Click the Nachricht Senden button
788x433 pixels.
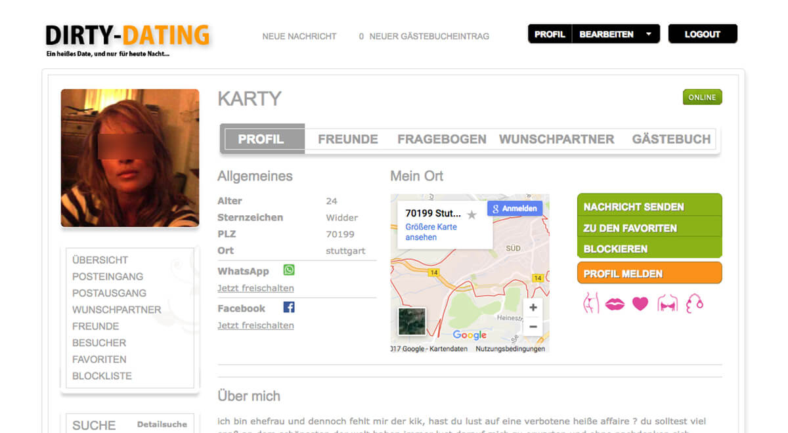point(649,206)
